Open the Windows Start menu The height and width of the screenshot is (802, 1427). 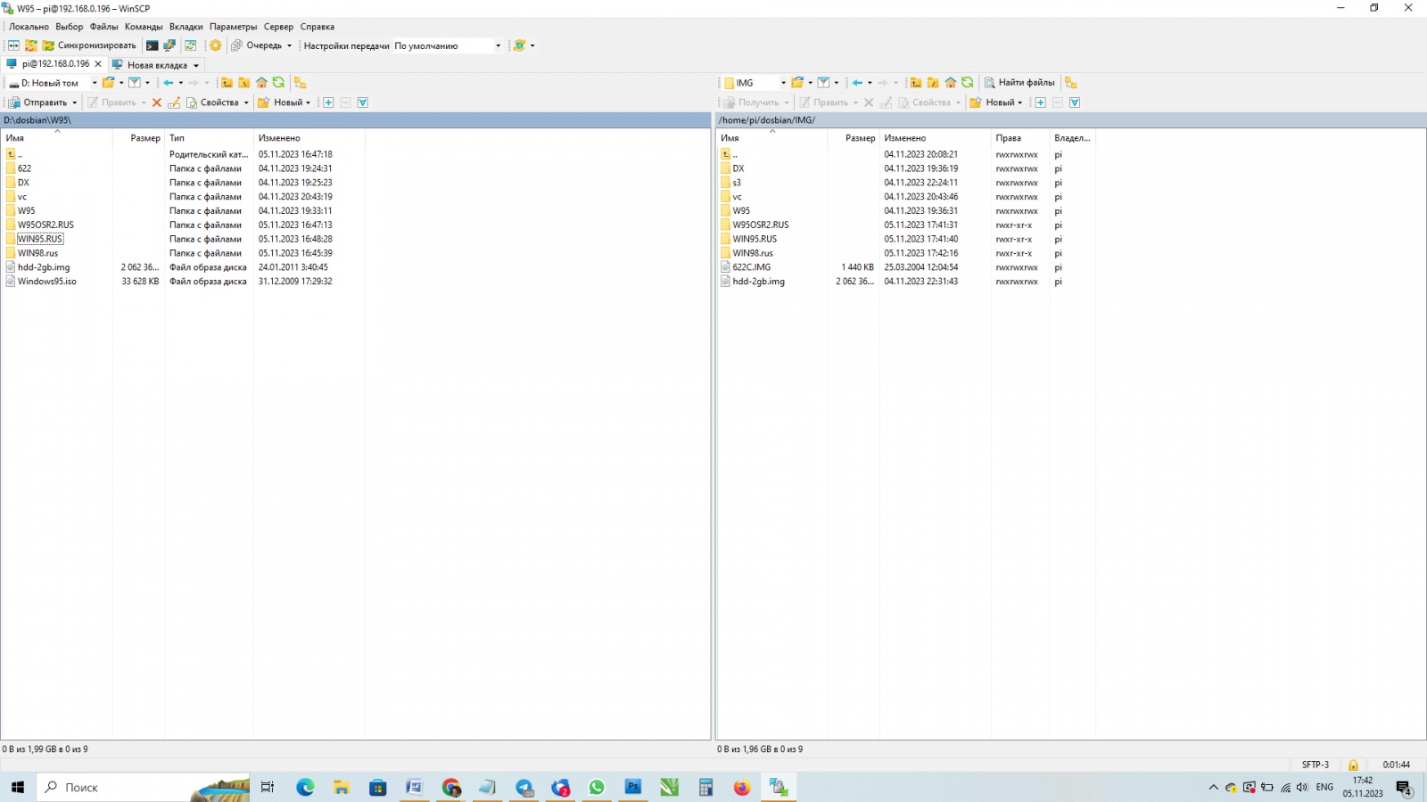(18, 788)
